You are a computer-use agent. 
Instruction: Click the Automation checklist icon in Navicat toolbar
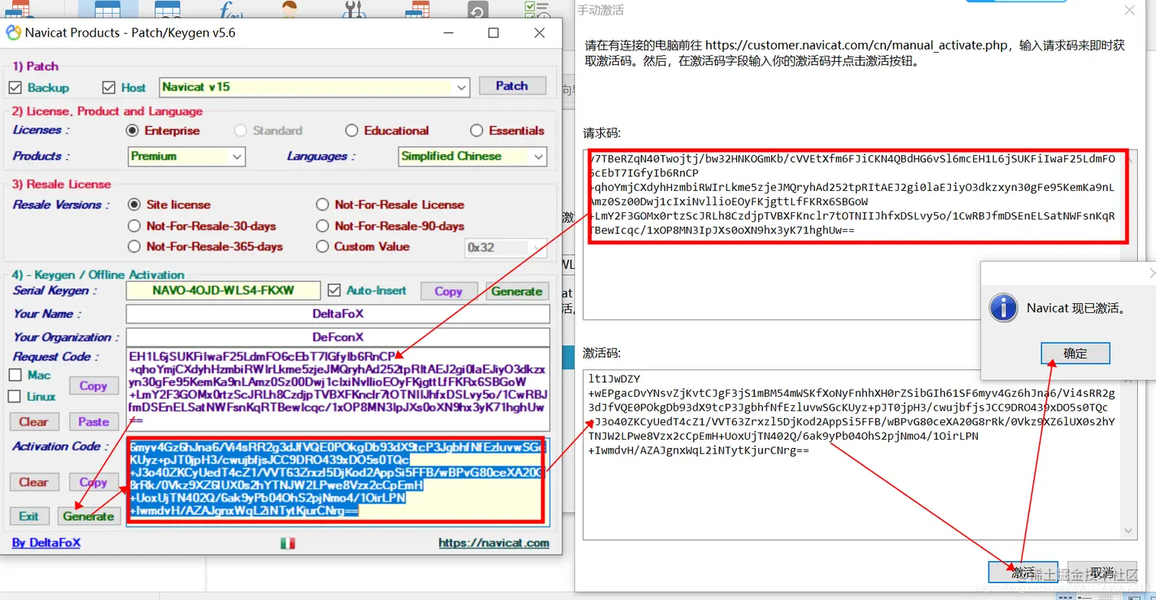tap(537, 10)
